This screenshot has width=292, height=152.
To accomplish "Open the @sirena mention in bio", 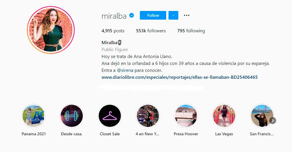I will point(125,70).
